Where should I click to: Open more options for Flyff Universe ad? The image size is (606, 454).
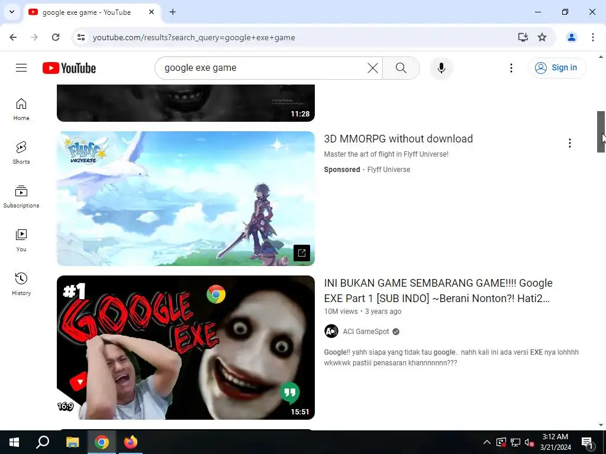point(569,143)
